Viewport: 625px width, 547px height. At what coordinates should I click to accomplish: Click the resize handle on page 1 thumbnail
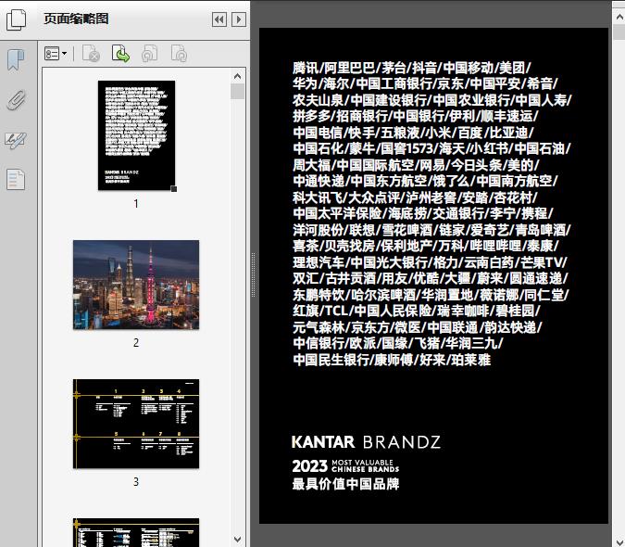tap(174, 189)
